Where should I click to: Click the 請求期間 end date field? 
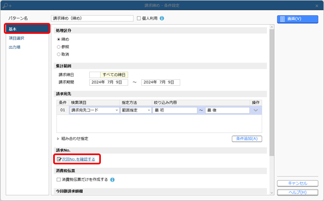click(161, 82)
